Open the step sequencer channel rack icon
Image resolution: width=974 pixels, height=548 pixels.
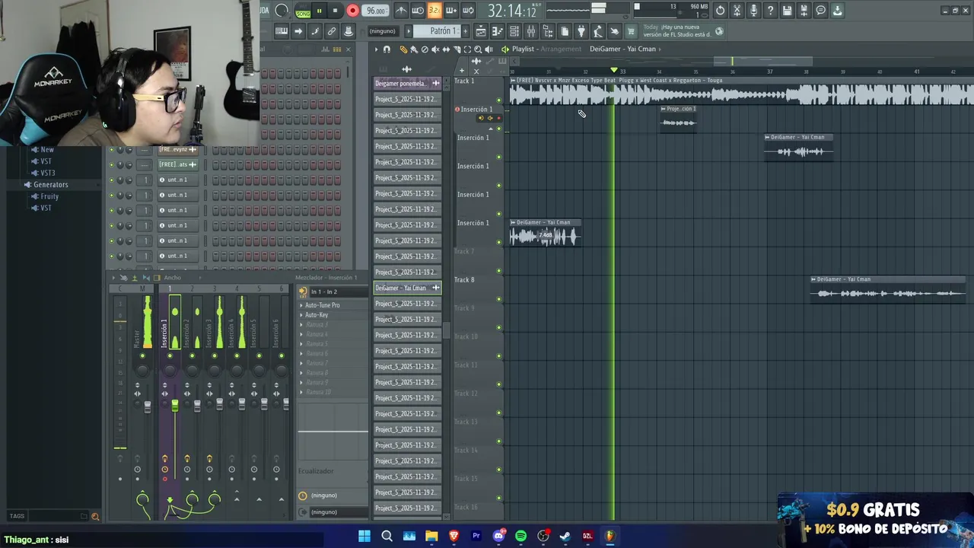(x=514, y=31)
